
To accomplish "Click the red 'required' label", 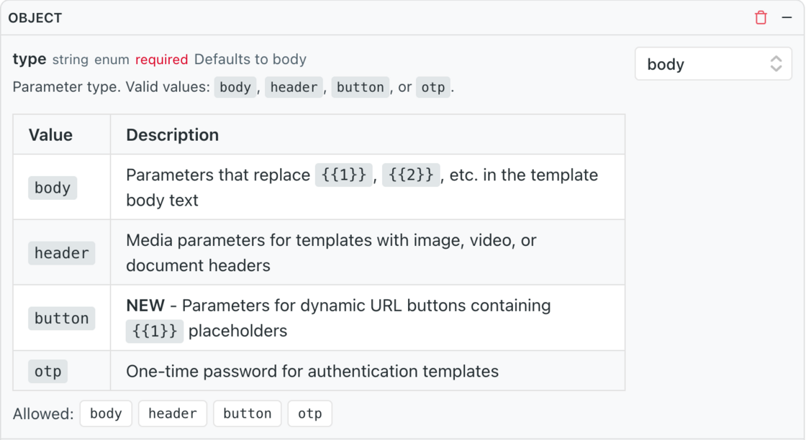I will (161, 60).
